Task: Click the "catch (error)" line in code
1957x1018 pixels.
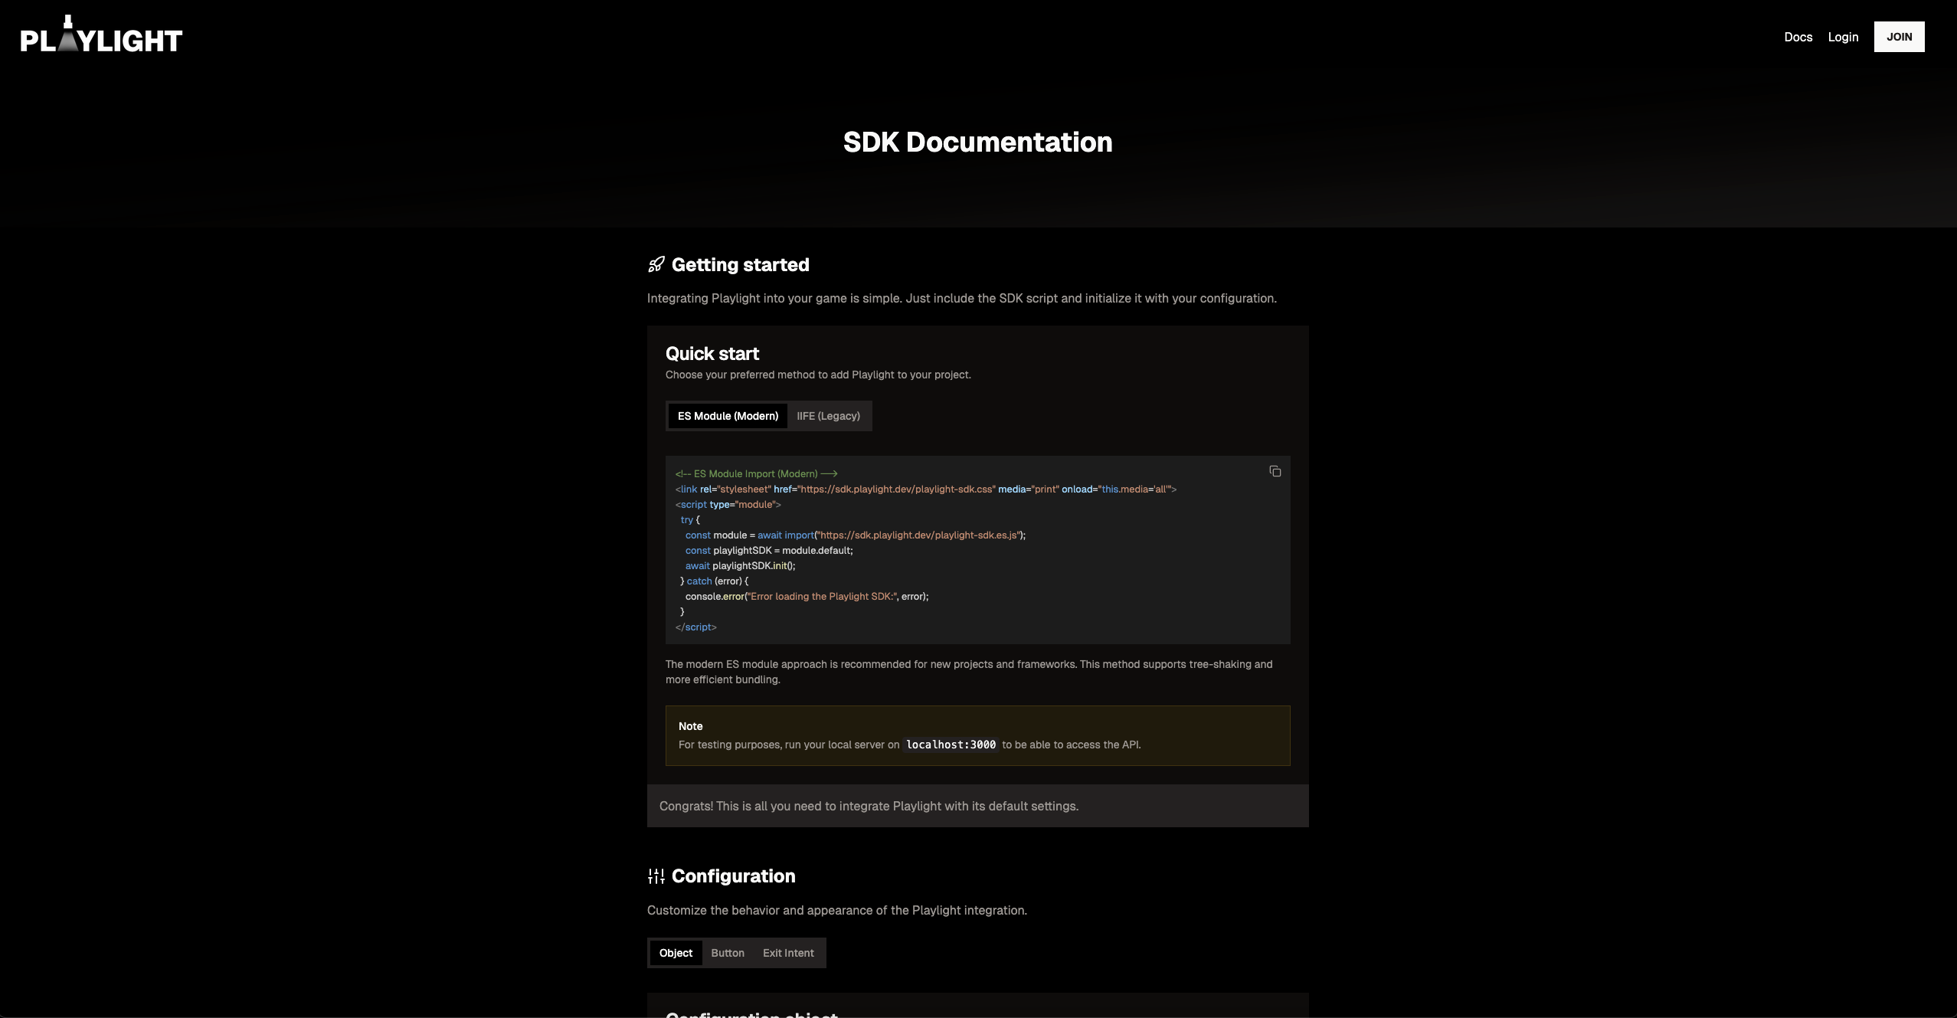Action: [x=714, y=581]
